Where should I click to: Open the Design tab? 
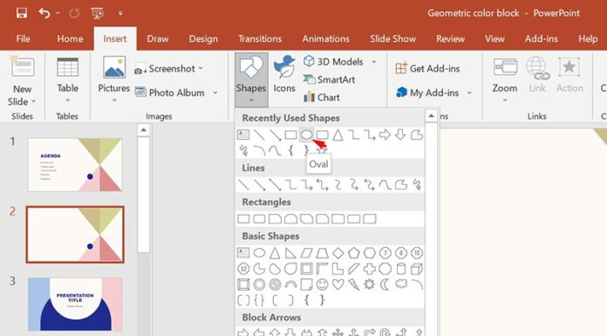click(x=203, y=38)
